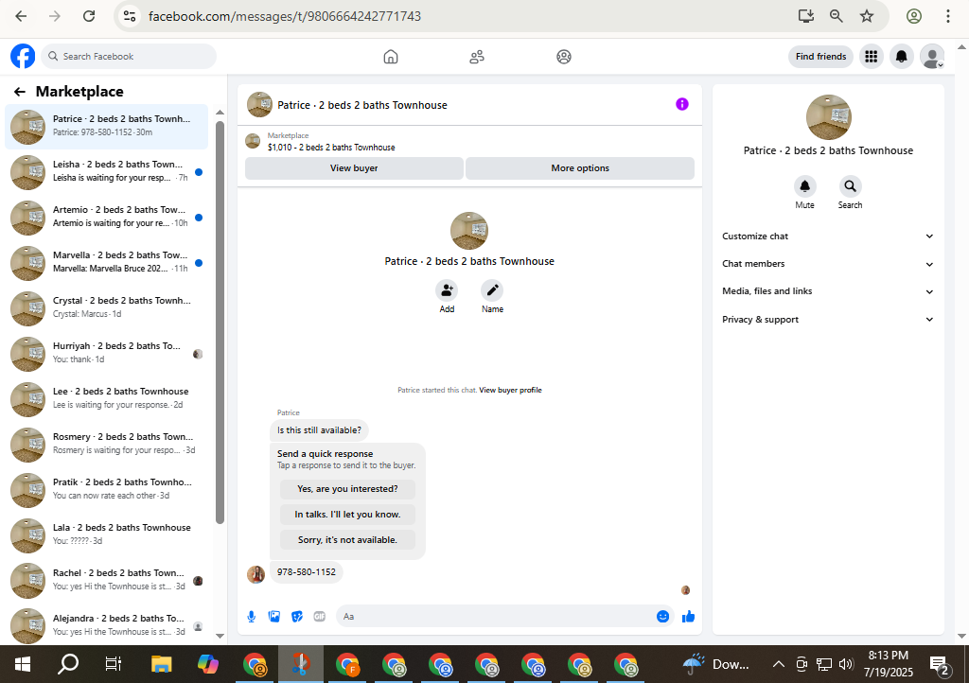The image size is (969, 683).
Task: Open the Windows notification center
Action: point(940,665)
